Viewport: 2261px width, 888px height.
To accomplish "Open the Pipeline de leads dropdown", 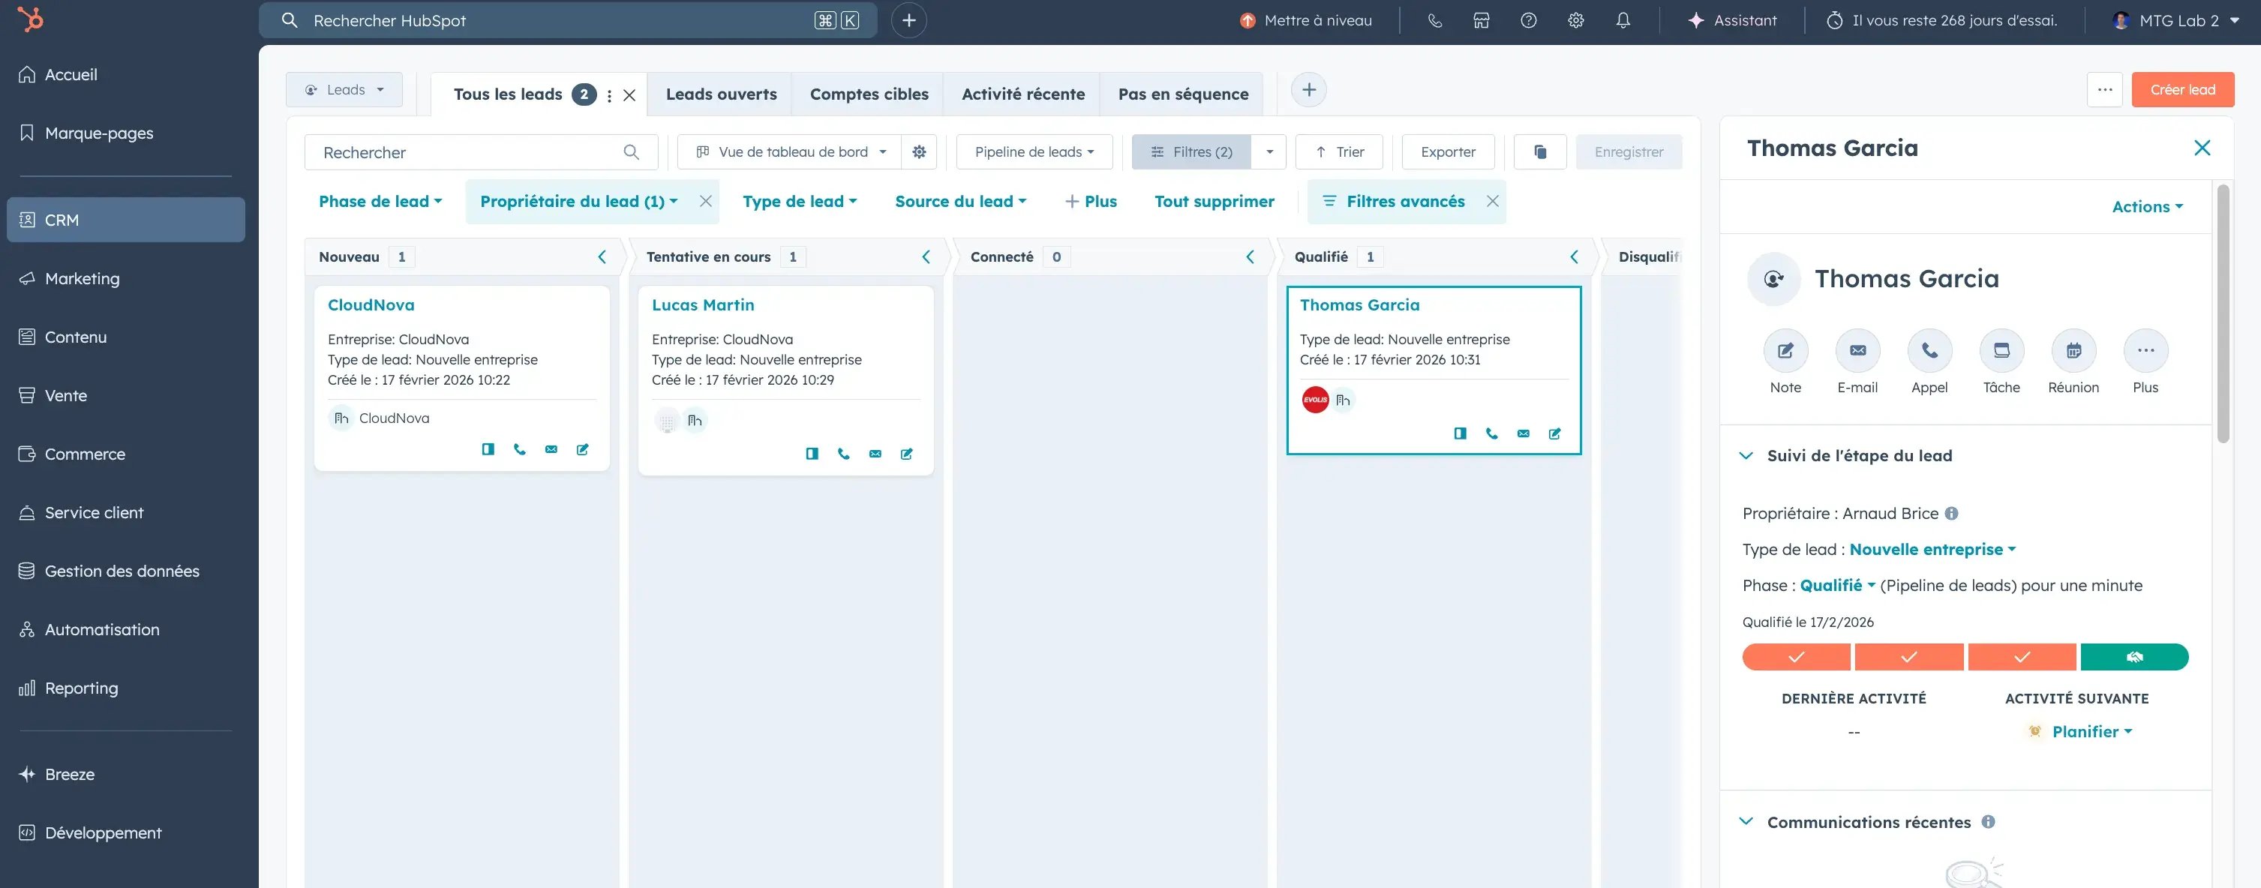I will click(1033, 151).
